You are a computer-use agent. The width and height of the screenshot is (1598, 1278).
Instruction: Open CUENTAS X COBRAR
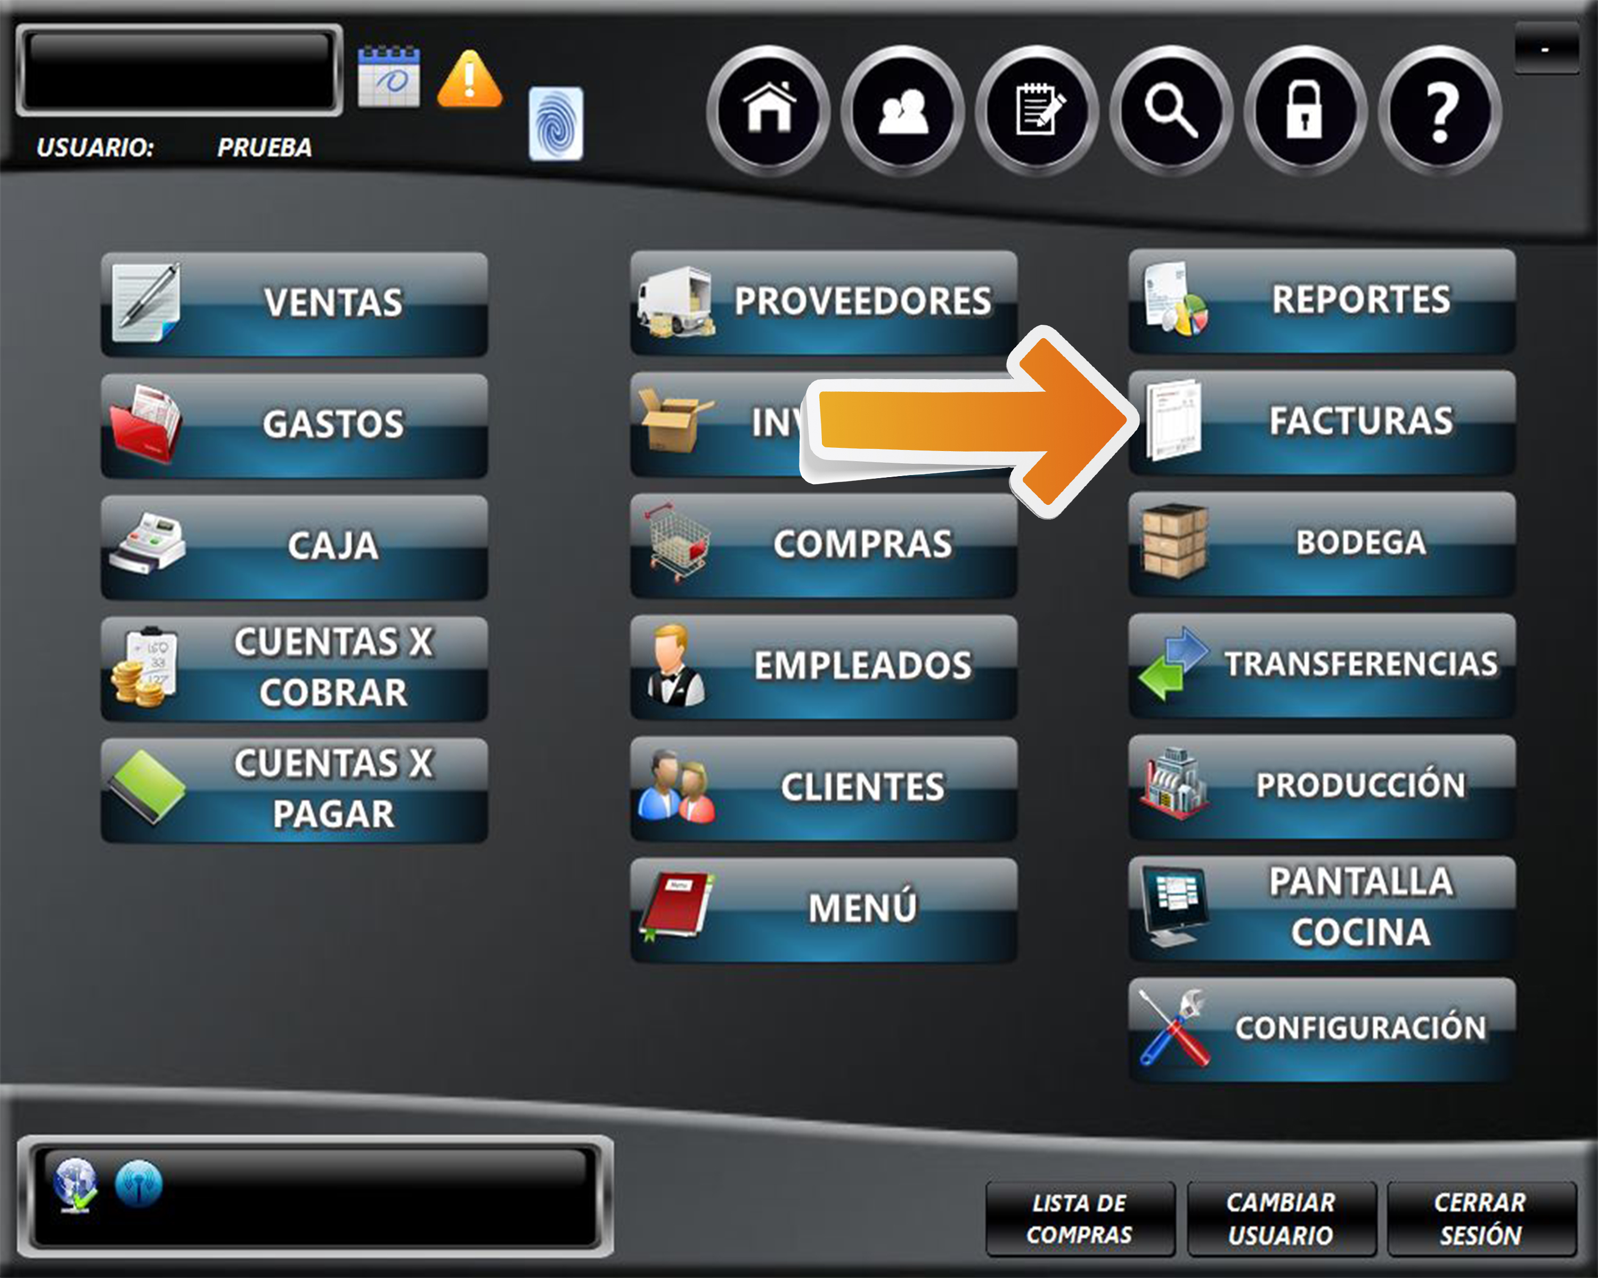[294, 668]
